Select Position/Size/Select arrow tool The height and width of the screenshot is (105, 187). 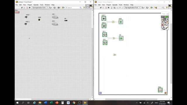(x=165, y=20)
